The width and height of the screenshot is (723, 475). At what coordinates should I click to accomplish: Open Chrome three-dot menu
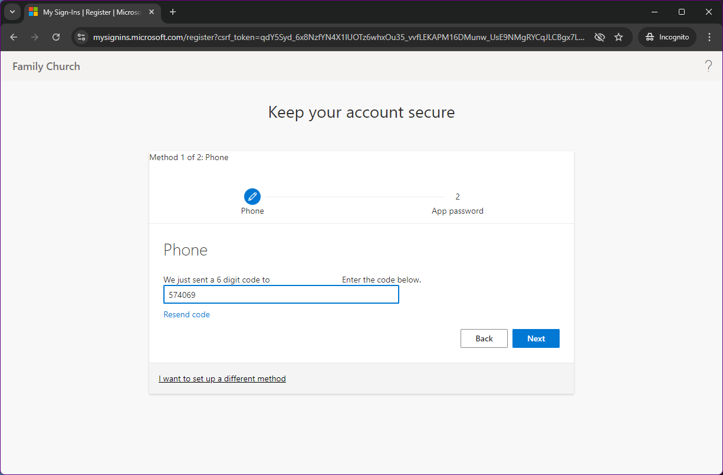(x=709, y=37)
